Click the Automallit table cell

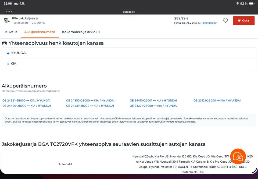pos(65,163)
